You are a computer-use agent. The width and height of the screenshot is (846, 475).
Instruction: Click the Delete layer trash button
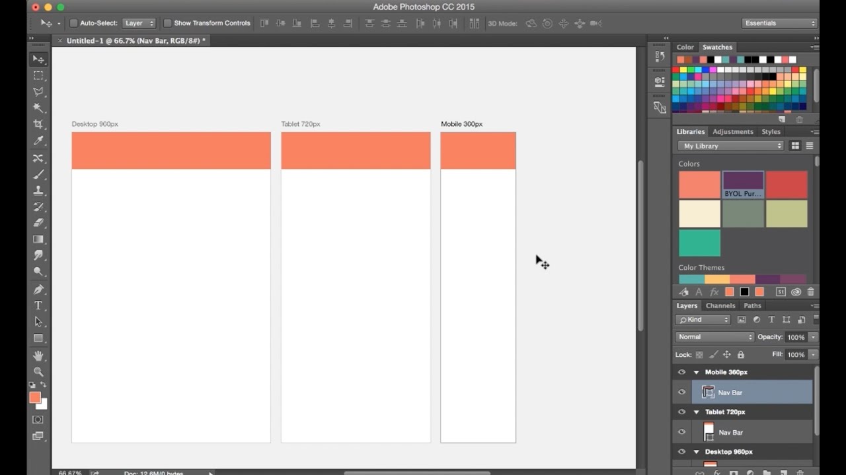[800, 472]
